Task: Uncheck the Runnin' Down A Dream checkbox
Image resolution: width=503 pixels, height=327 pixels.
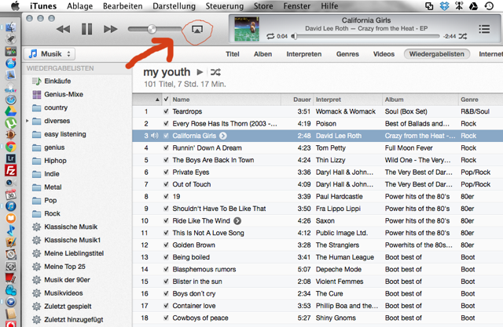Action: pos(166,148)
